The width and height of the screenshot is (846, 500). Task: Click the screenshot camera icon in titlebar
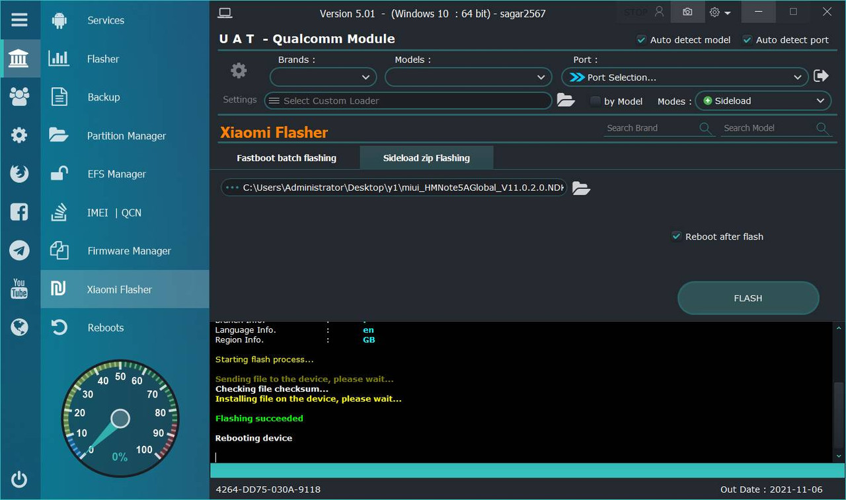(687, 12)
